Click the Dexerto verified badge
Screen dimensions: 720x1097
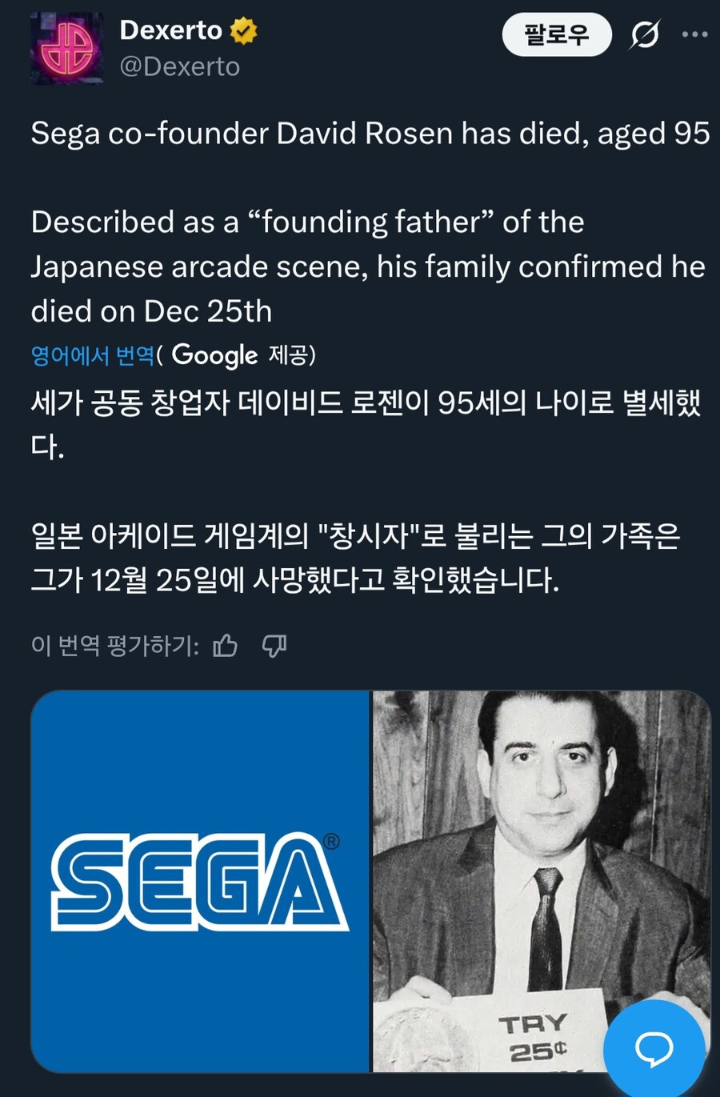(x=242, y=30)
